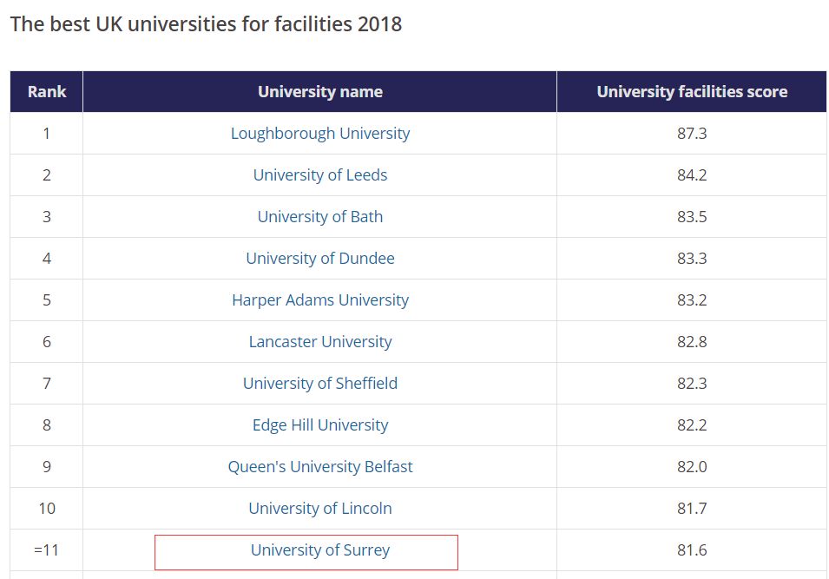Image resolution: width=829 pixels, height=579 pixels.
Task: Click the =11 rank cell
Action: [x=47, y=550]
